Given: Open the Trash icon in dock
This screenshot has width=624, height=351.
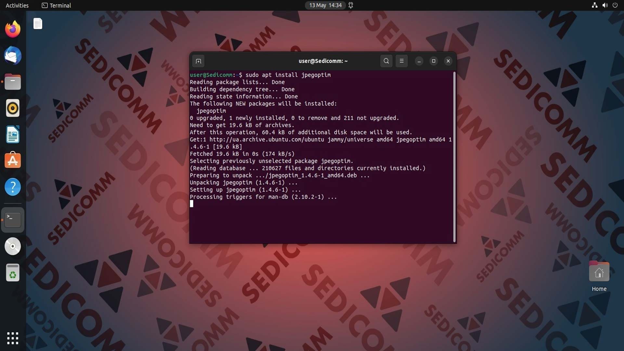Looking at the screenshot, I should pos(13,272).
